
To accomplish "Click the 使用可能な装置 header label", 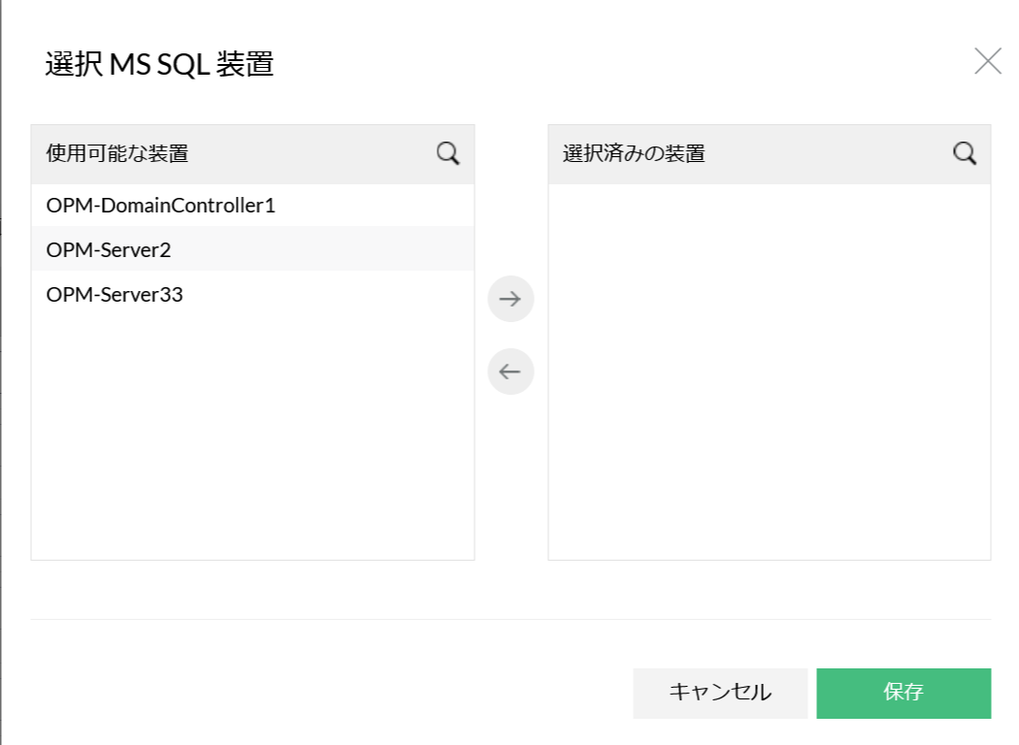I will pyautogui.click(x=117, y=153).
